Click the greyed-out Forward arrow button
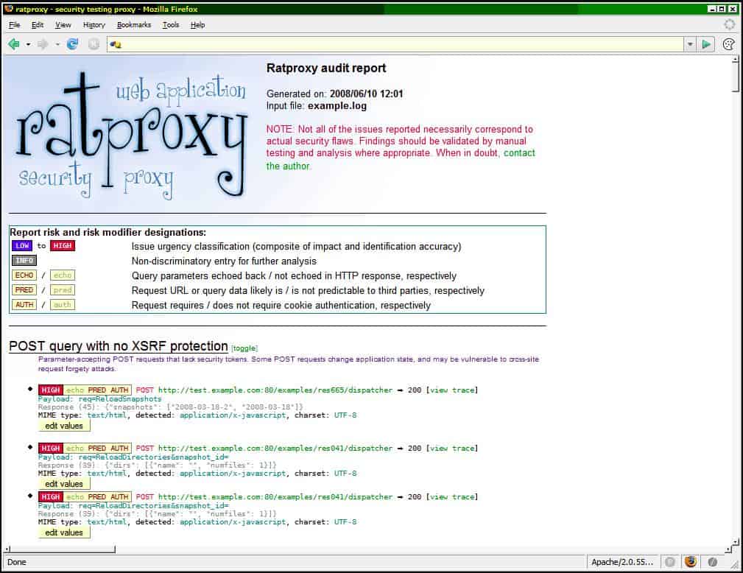The image size is (743, 573). click(x=43, y=44)
